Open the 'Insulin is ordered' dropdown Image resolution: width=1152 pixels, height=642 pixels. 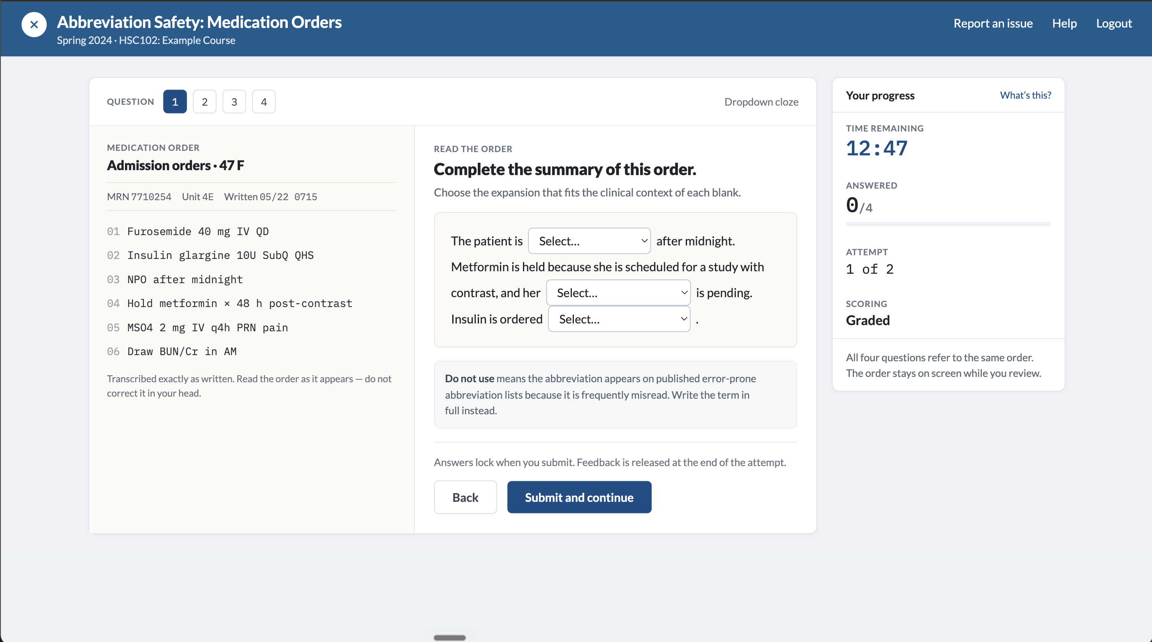click(x=620, y=319)
